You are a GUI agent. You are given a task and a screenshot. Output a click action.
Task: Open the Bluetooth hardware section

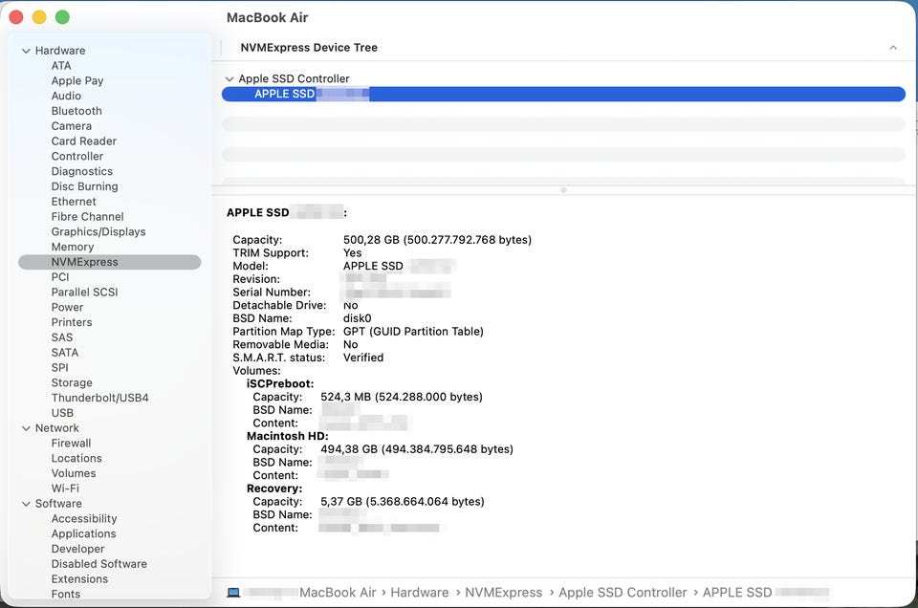click(76, 111)
